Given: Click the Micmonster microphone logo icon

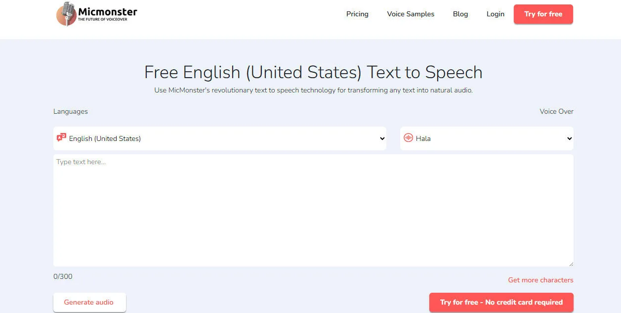Looking at the screenshot, I should pos(66,14).
